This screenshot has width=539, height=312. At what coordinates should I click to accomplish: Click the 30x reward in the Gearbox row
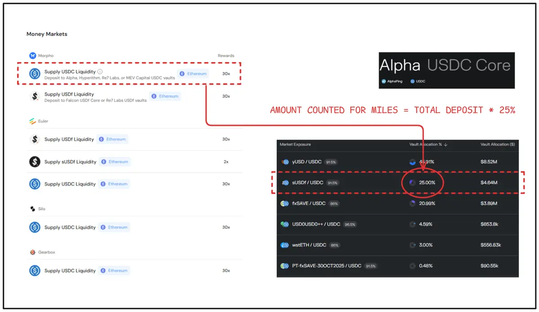click(x=226, y=271)
